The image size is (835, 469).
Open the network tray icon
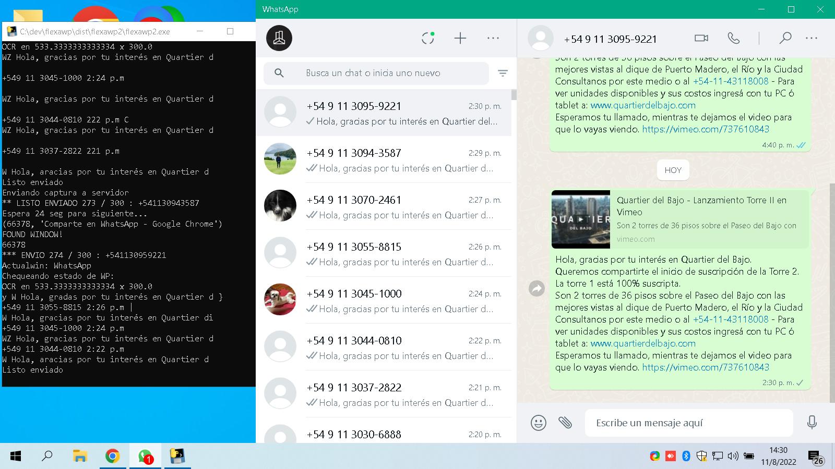click(718, 456)
